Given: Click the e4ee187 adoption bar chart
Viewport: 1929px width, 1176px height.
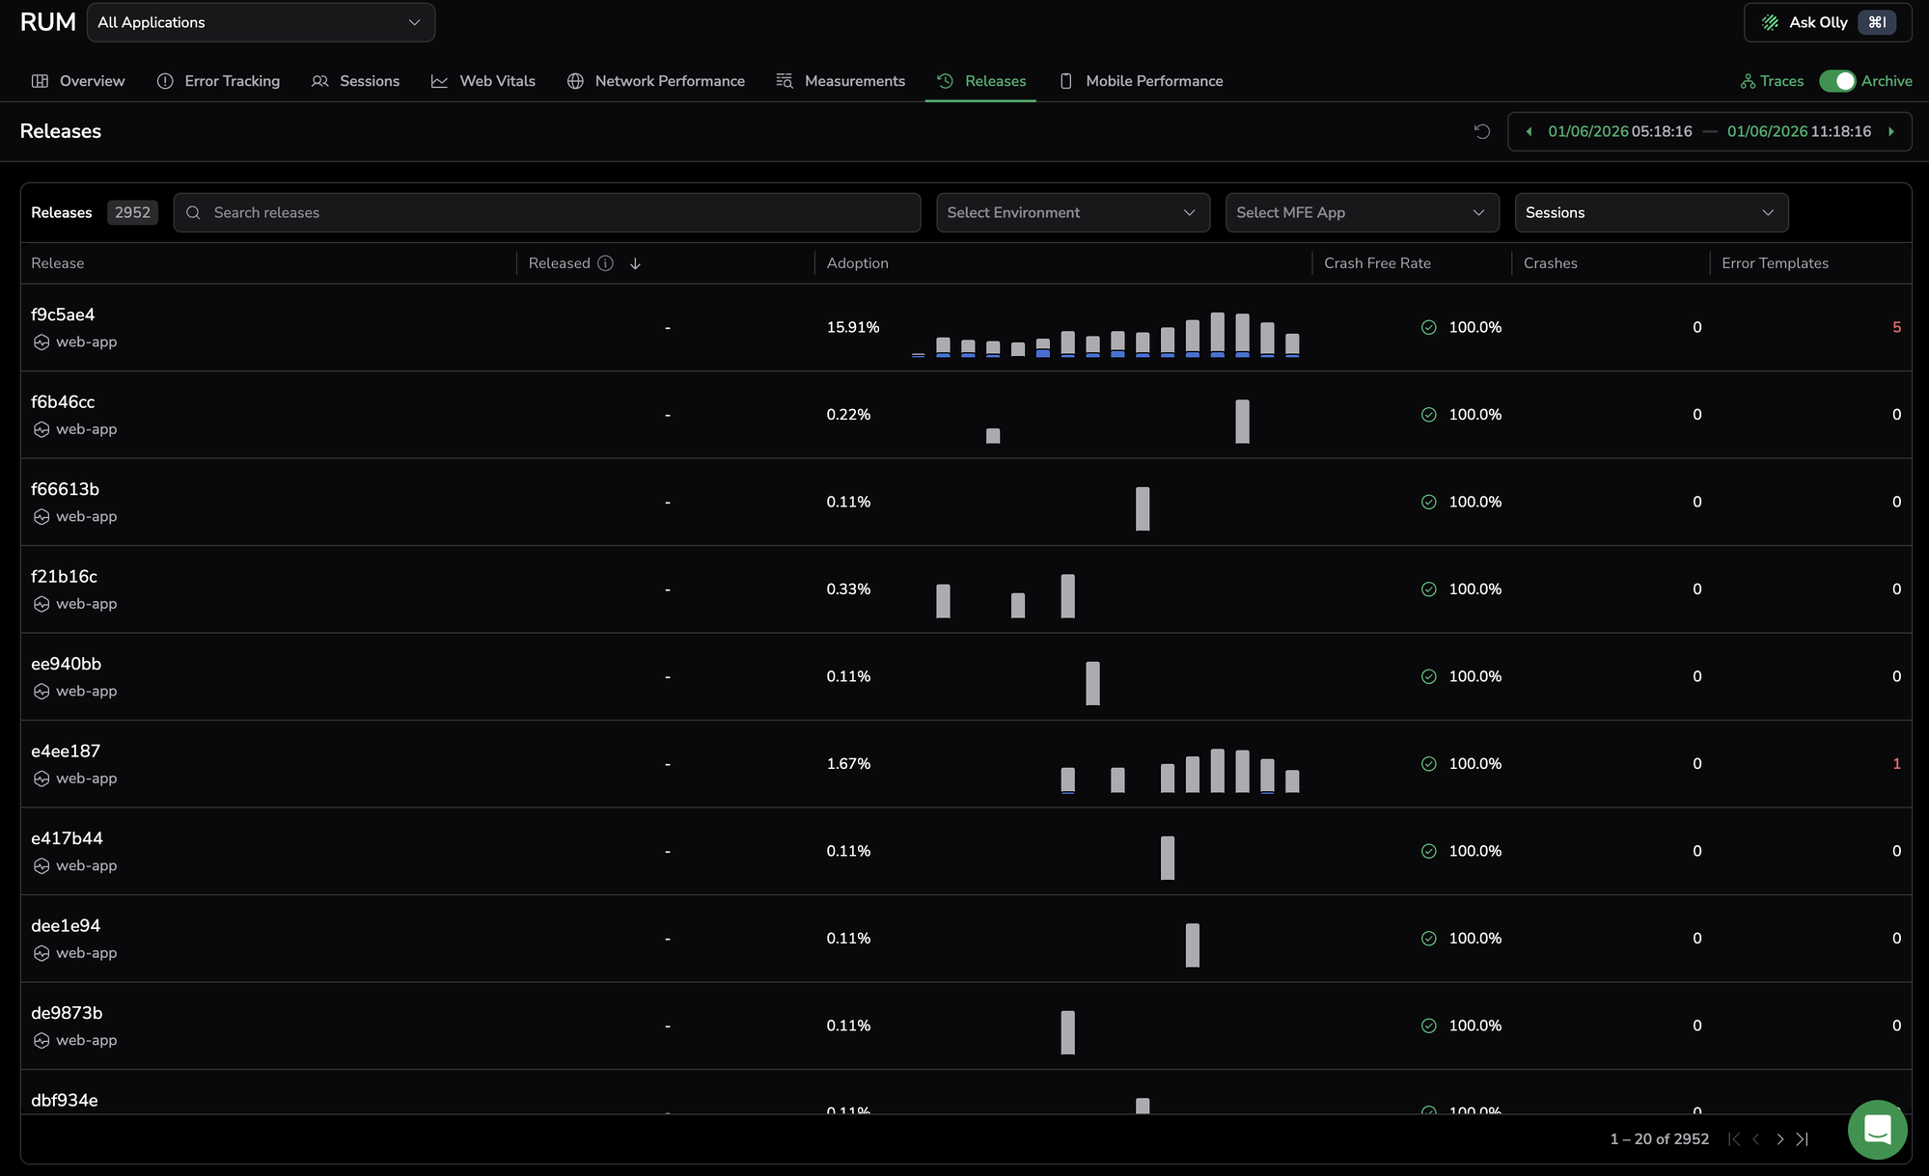Looking at the screenshot, I should point(1179,771).
